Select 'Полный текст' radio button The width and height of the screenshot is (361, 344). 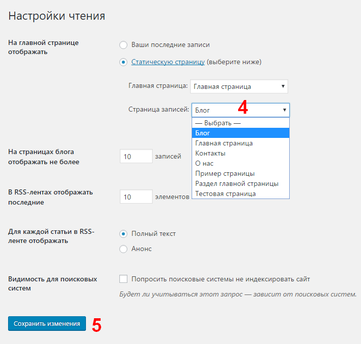tap(123, 234)
